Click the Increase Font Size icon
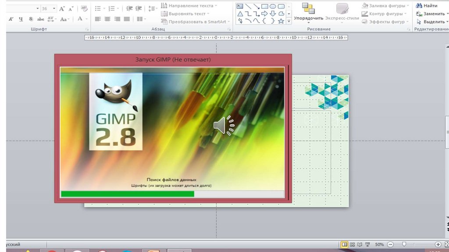The width and height of the screenshot is (449, 252). [62, 8]
